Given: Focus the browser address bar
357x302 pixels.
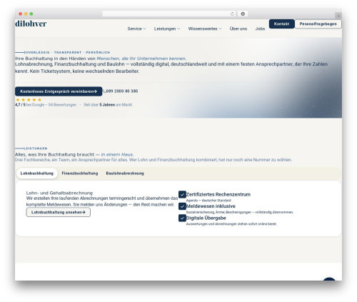Looking at the screenshot, I should coord(169,14).
